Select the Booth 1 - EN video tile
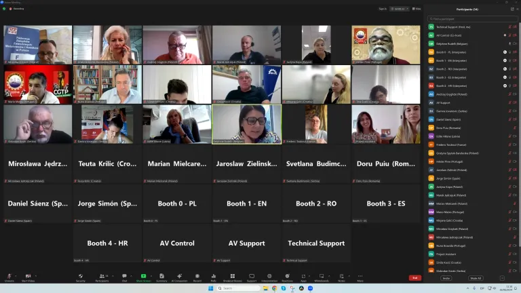The width and height of the screenshot is (521, 293). (x=246, y=203)
